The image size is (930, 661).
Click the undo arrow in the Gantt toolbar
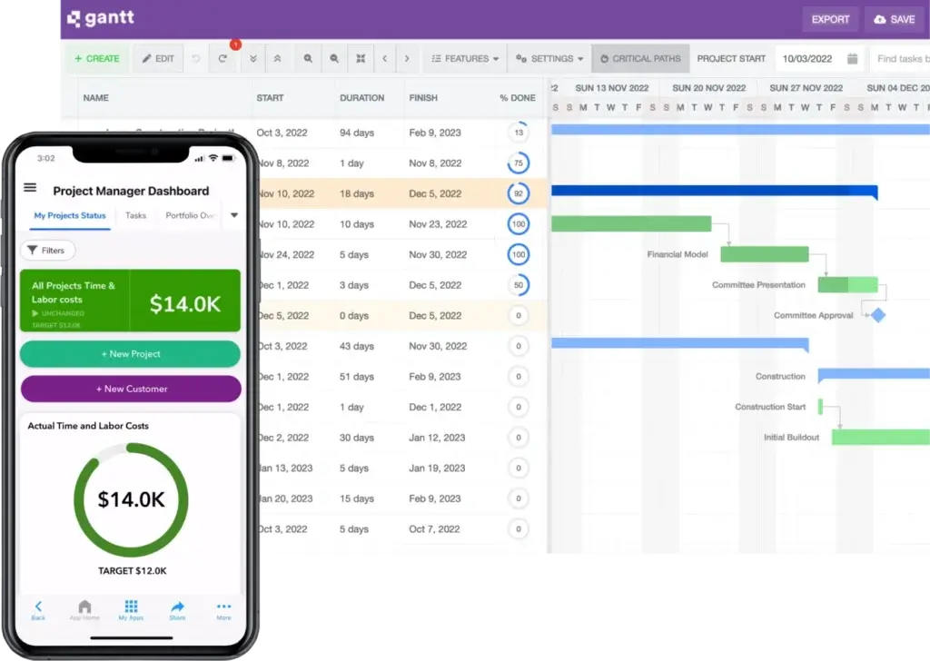[195, 59]
